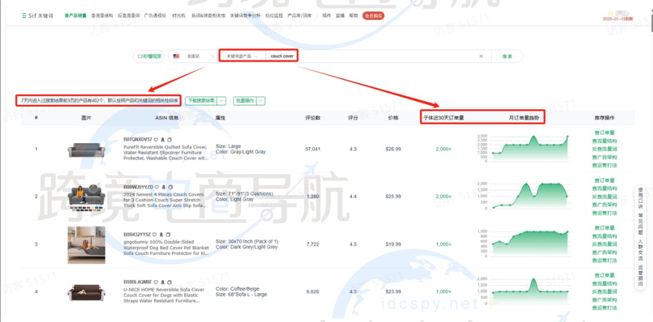This screenshot has width=653, height=322.
Task: Click the heart icon beside ASIN B08BL4QM8F
Action: 156,282
